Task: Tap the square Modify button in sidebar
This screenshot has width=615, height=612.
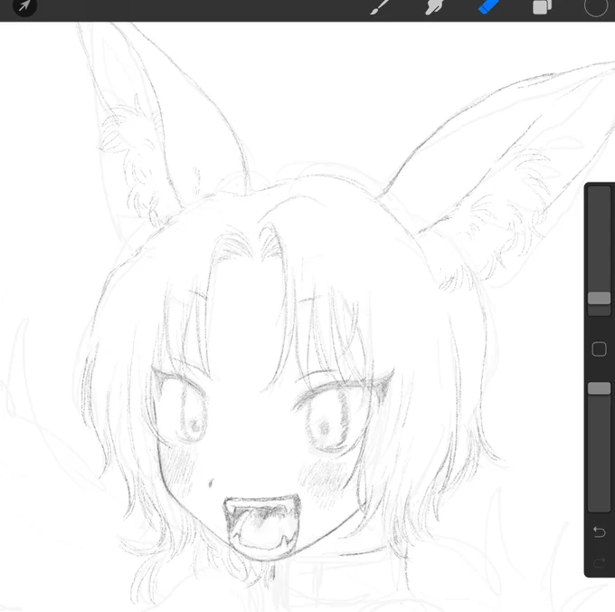Action: pyautogui.click(x=599, y=349)
